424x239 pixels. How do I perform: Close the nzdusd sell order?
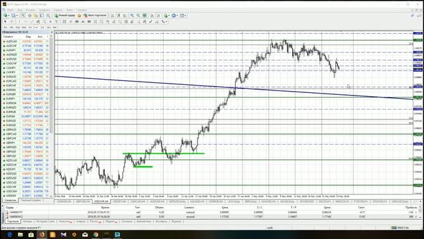coord(416,212)
